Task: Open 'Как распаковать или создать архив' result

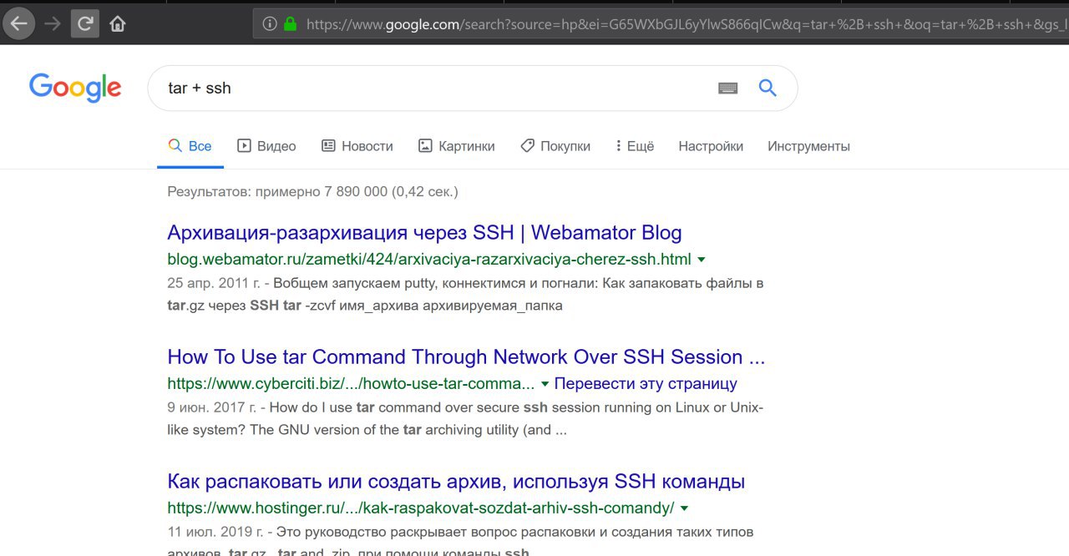Action: pyautogui.click(x=456, y=482)
